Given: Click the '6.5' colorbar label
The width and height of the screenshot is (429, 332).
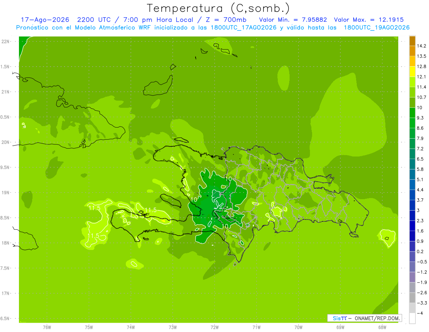Looking at the screenshot, I should coord(420,159).
